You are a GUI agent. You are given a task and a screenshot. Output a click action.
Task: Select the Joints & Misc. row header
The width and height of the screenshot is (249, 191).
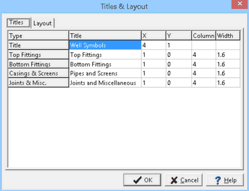coord(38,83)
